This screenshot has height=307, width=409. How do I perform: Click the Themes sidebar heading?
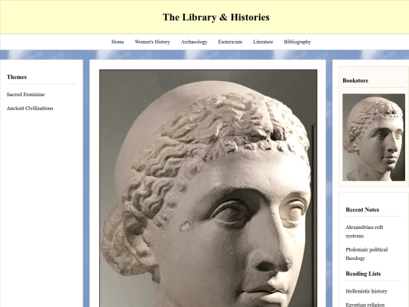pos(17,77)
